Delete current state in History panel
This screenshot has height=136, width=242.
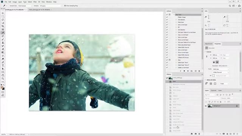point(199,134)
